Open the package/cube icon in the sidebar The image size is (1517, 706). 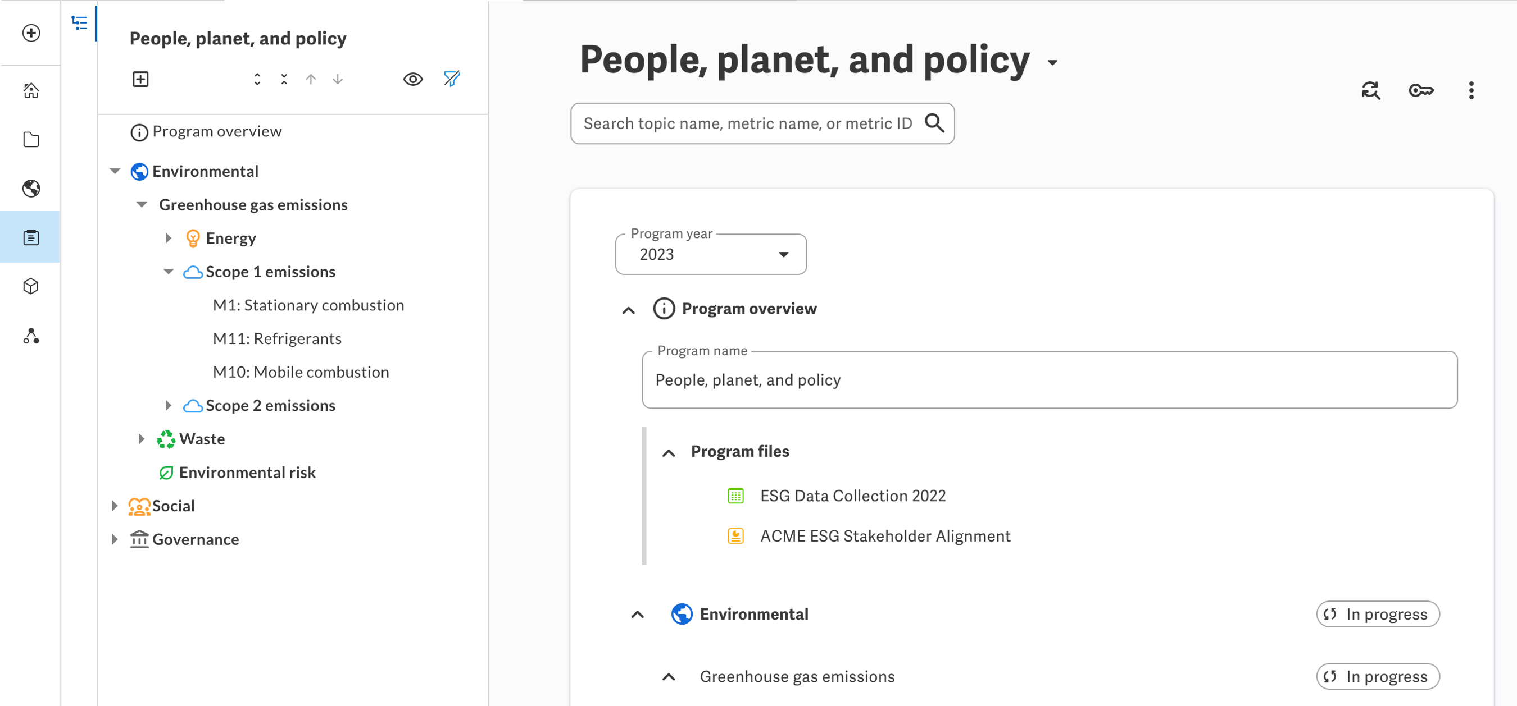(30, 287)
